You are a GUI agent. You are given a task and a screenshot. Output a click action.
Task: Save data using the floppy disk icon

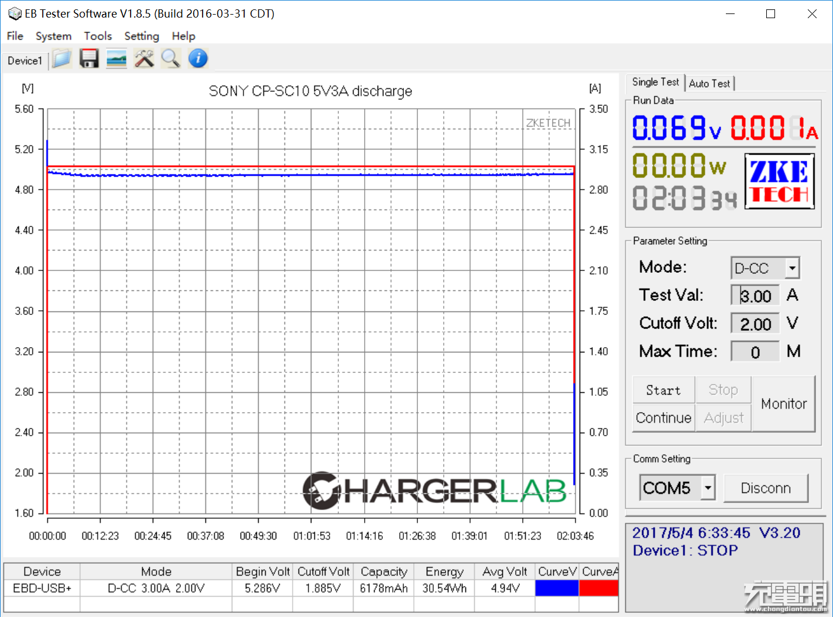pyautogui.click(x=89, y=59)
